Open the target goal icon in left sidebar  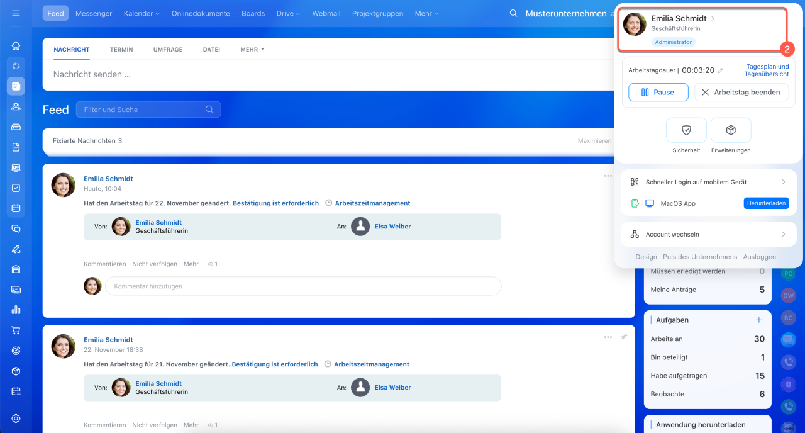point(16,351)
